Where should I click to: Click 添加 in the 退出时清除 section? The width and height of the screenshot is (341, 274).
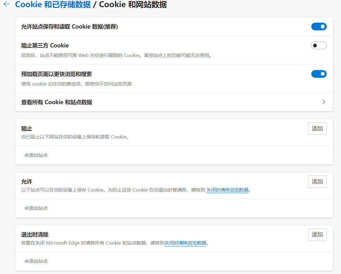click(317, 235)
